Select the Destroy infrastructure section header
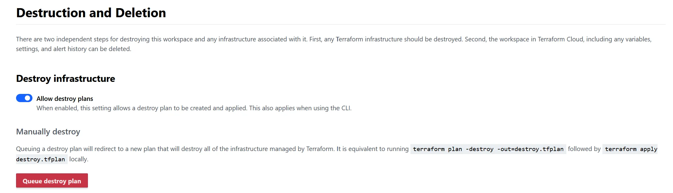This screenshot has height=193, width=673. coord(65,78)
